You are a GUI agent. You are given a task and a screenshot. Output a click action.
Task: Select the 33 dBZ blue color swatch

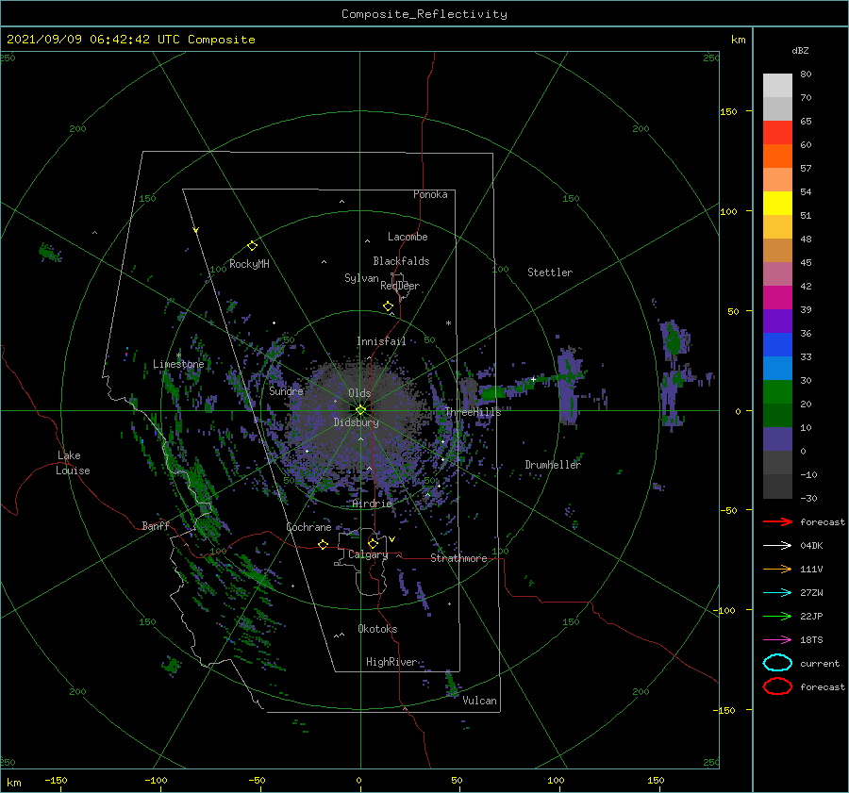777,369
